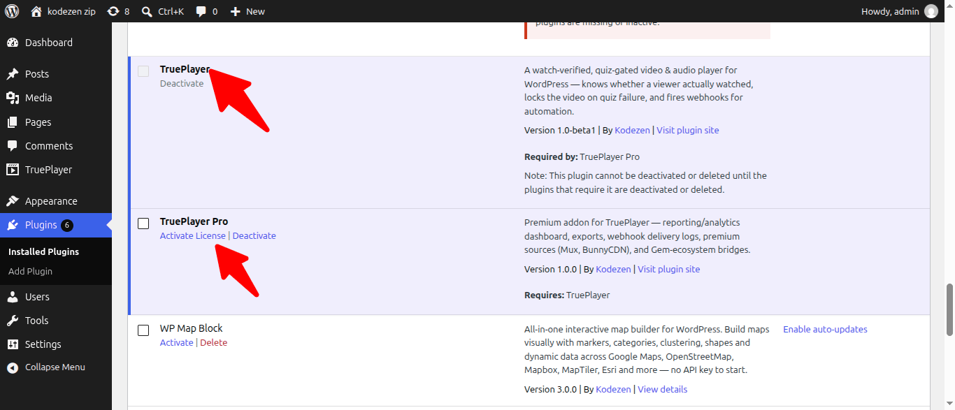The width and height of the screenshot is (955, 410).
Task: Open the Dashboard menu item
Action: click(x=56, y=43)
